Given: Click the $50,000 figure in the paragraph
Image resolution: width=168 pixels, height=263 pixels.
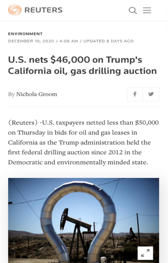Looking at the screenshot, I should tap(147, 123).
